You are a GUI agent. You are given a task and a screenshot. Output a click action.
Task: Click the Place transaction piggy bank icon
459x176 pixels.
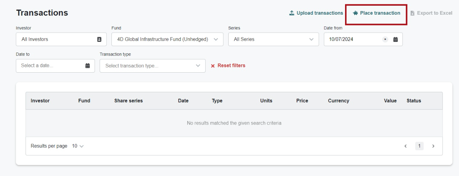(355, 13)
